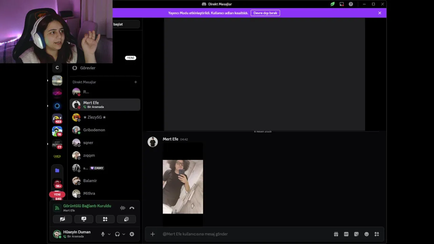Open User Settings gear
Viewport: 434px width, 244px height.
pos(132,234)
